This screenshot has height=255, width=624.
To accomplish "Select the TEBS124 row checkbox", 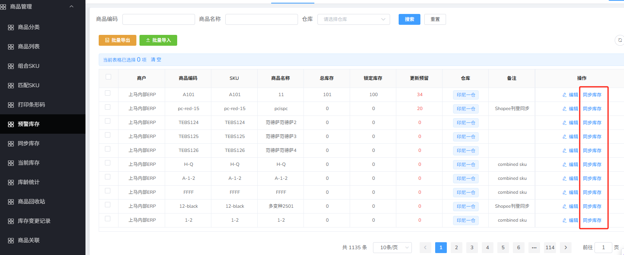I will [x=108, y=121].
